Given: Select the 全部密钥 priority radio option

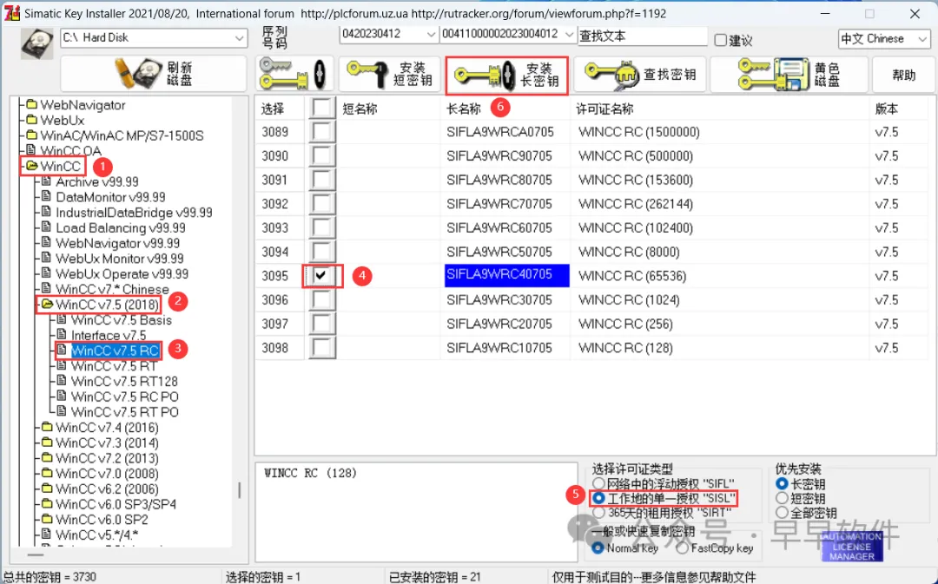Looking at the screenshot, I should [x=782, y=512].
